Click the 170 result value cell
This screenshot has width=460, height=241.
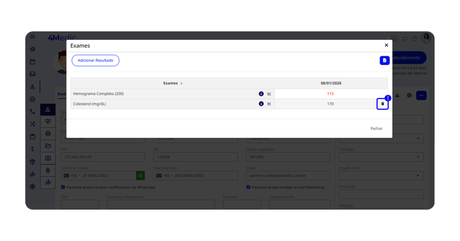330,104
